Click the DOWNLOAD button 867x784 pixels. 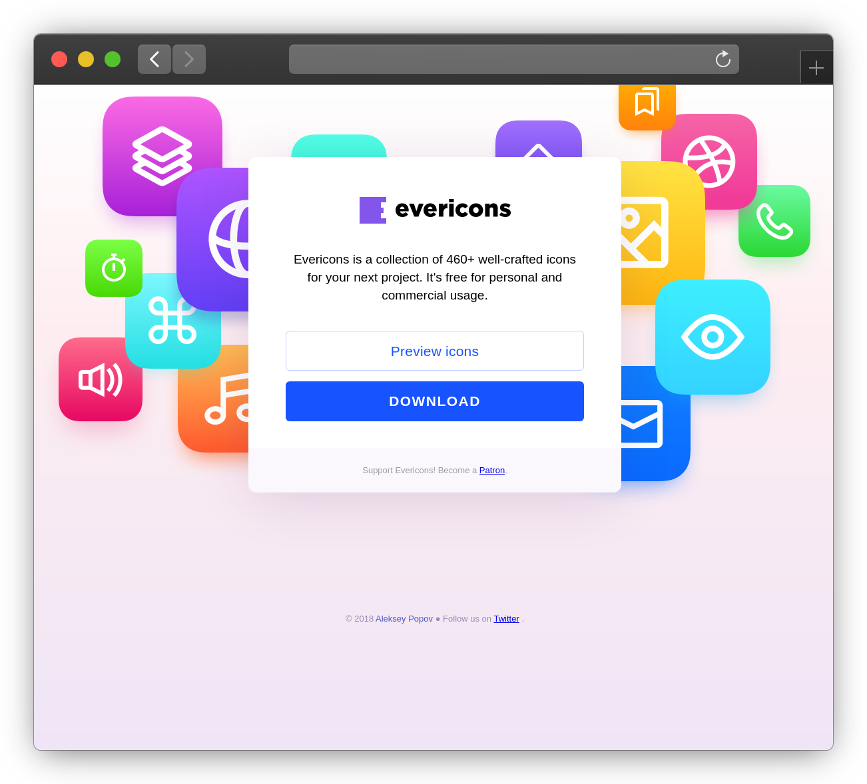point(435,401)
